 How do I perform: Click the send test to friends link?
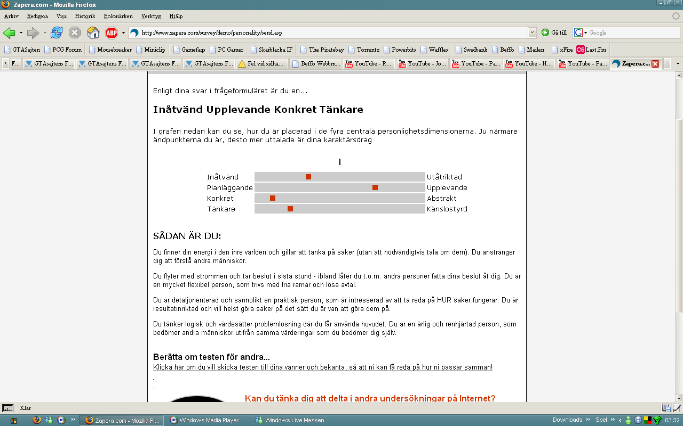323,367
